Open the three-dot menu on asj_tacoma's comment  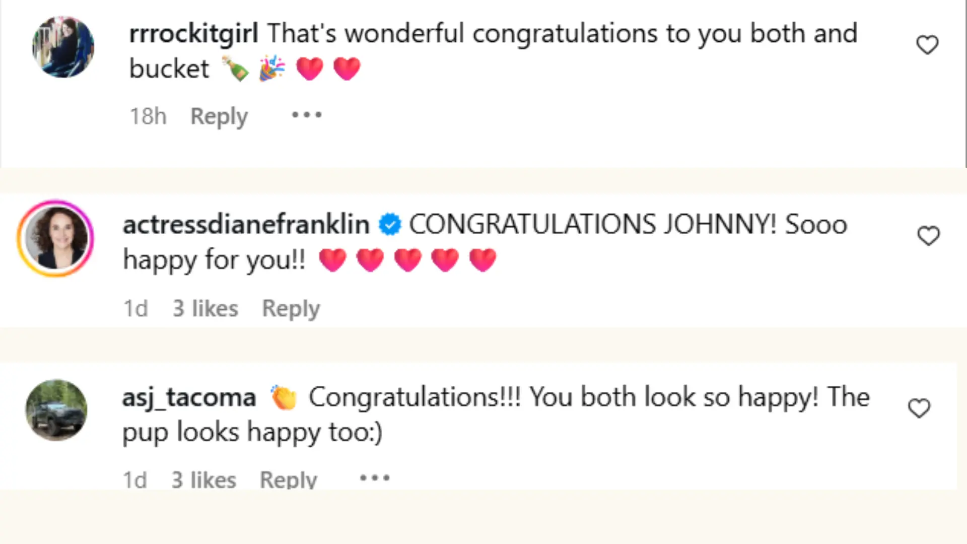375,478
